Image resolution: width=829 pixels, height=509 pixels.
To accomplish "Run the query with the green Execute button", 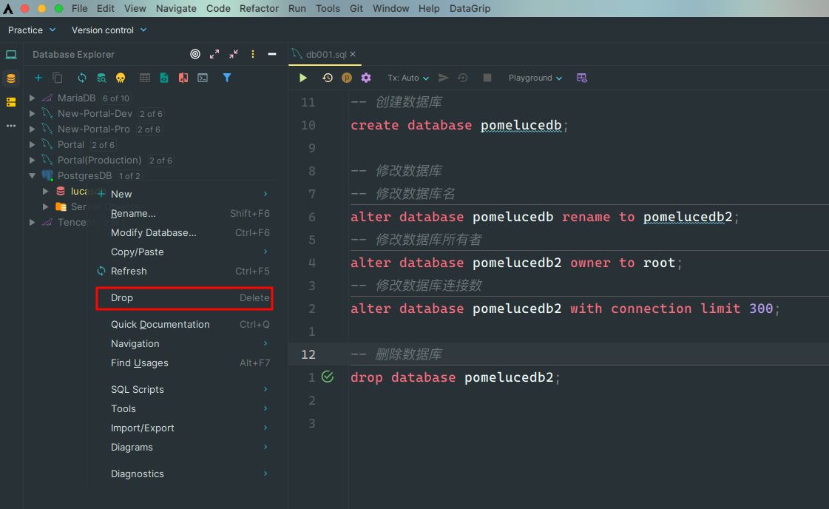I will click(303, 78).
